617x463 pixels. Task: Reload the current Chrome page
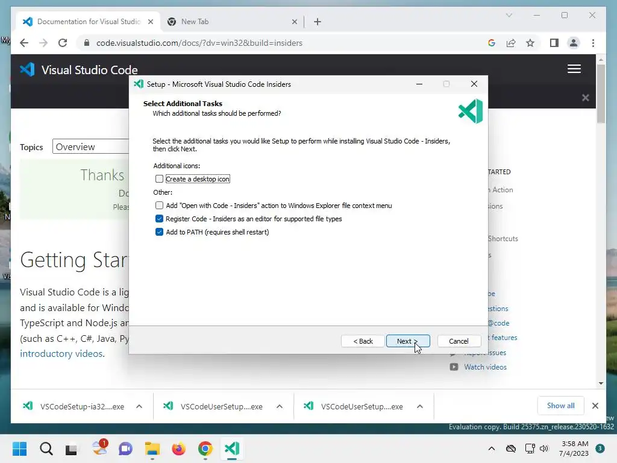pos(63,43)
